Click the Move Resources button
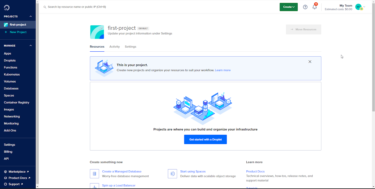Viewport: 375px width, 189px height. [x=304, y=29]
